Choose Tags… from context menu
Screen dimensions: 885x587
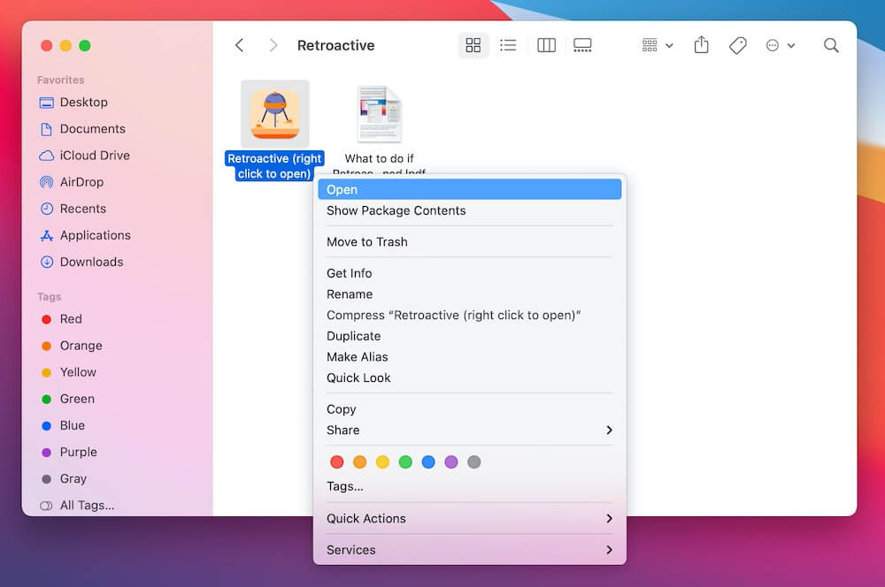tap(470, 486)
